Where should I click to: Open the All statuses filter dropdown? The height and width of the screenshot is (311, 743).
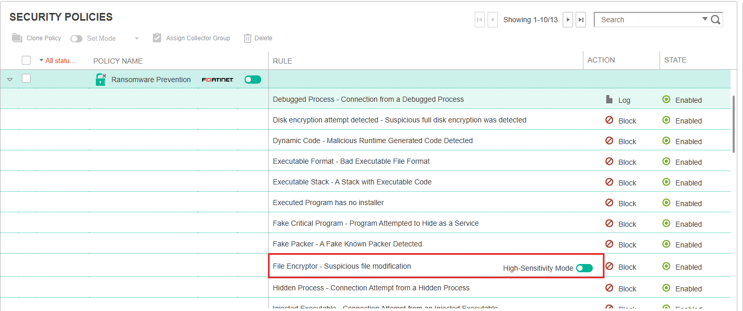58,60
